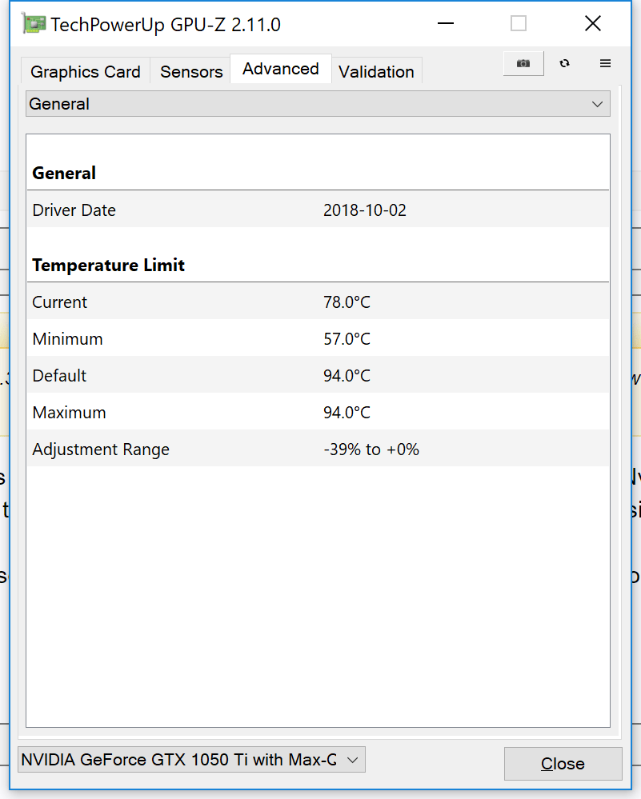641x799 pixels.
Task: Switch to the Graphics Card tab
Action: 85,72
